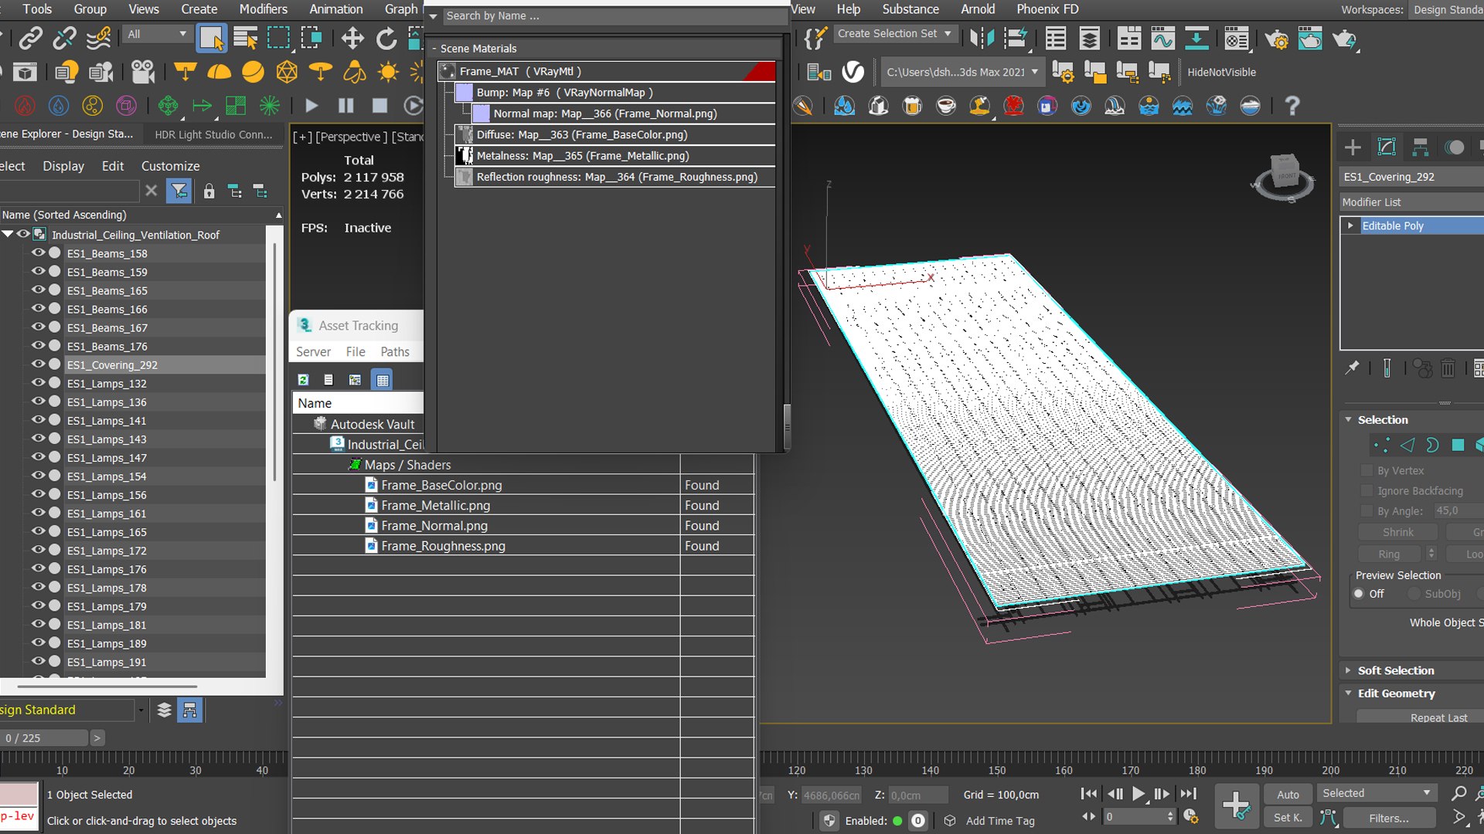Hide ES1_Beams_158 with its eye icon
This screenshot has width=1484, height=834.
tap(38, 253)
